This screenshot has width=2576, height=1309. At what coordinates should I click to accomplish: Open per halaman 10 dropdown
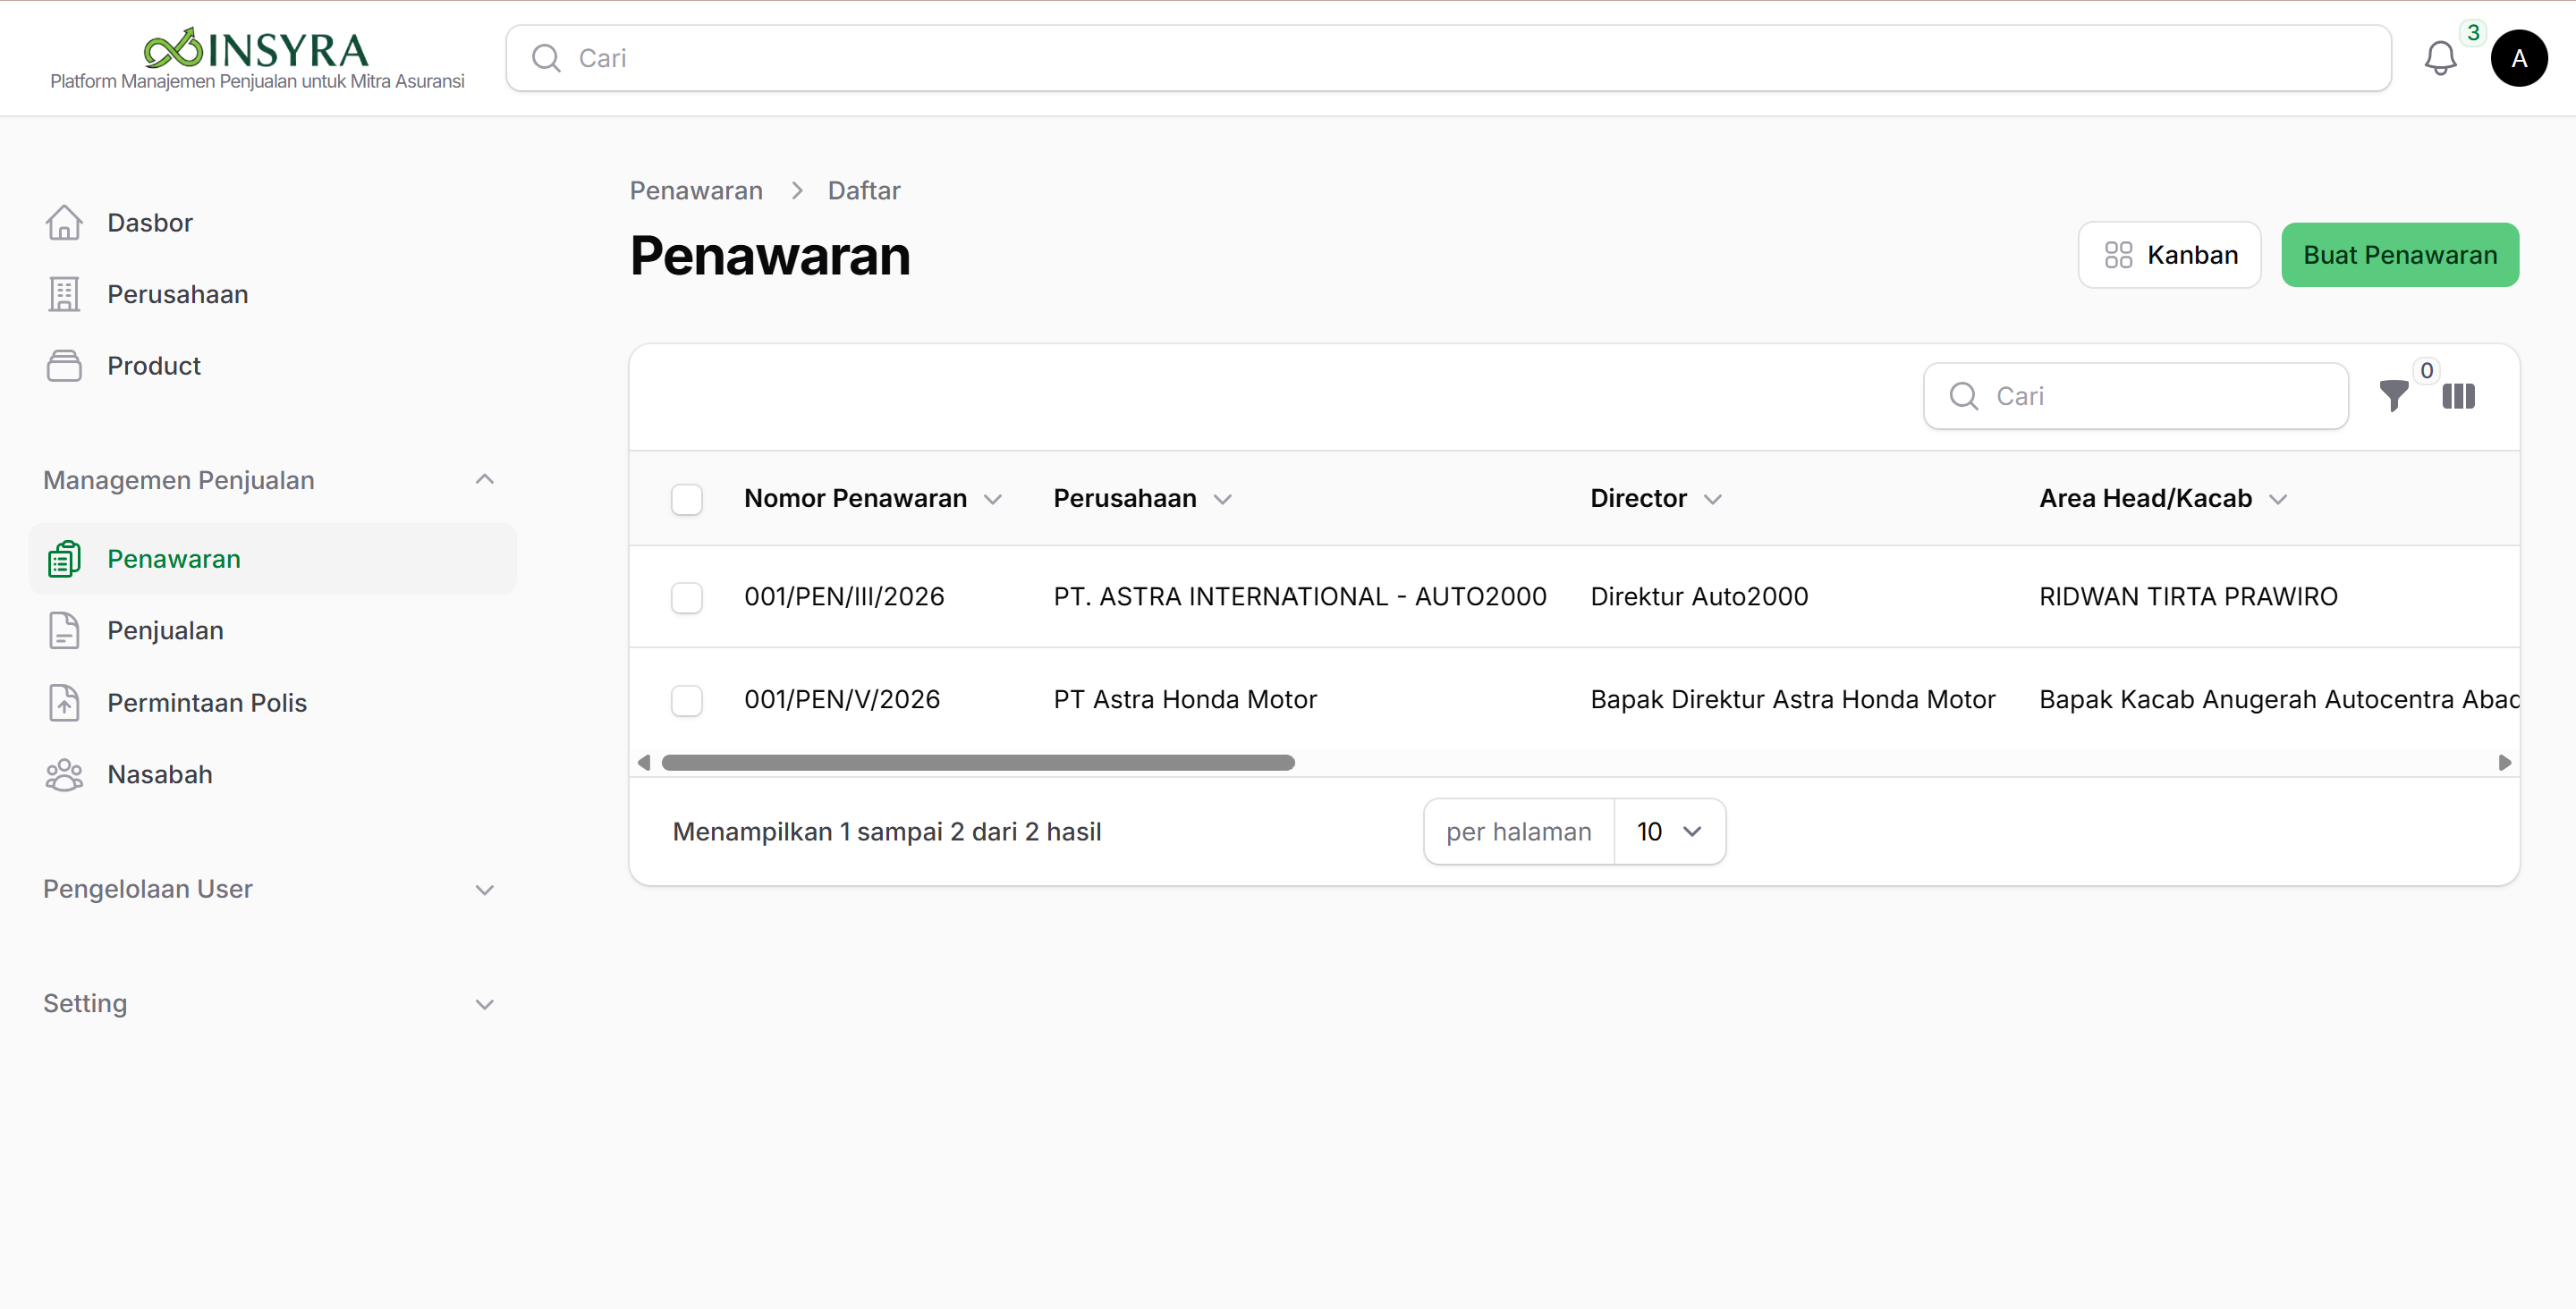1669,831
